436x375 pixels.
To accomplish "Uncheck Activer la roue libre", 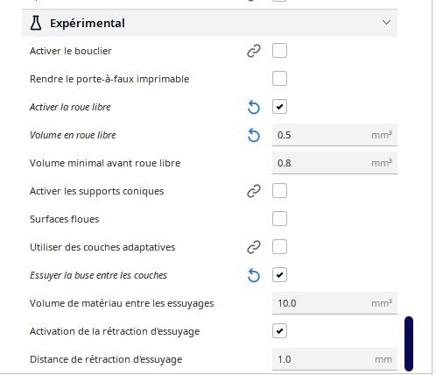I will click(x=279, y=107).
